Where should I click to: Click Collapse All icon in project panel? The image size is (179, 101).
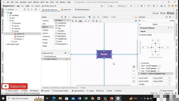click(x=32, y=10)
